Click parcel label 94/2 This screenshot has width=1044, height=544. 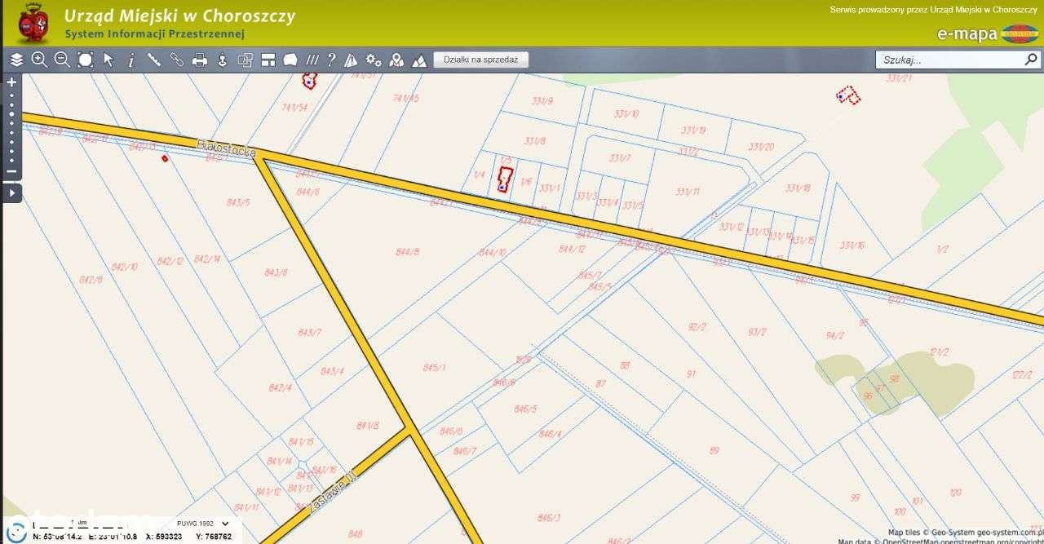[835, 335]
